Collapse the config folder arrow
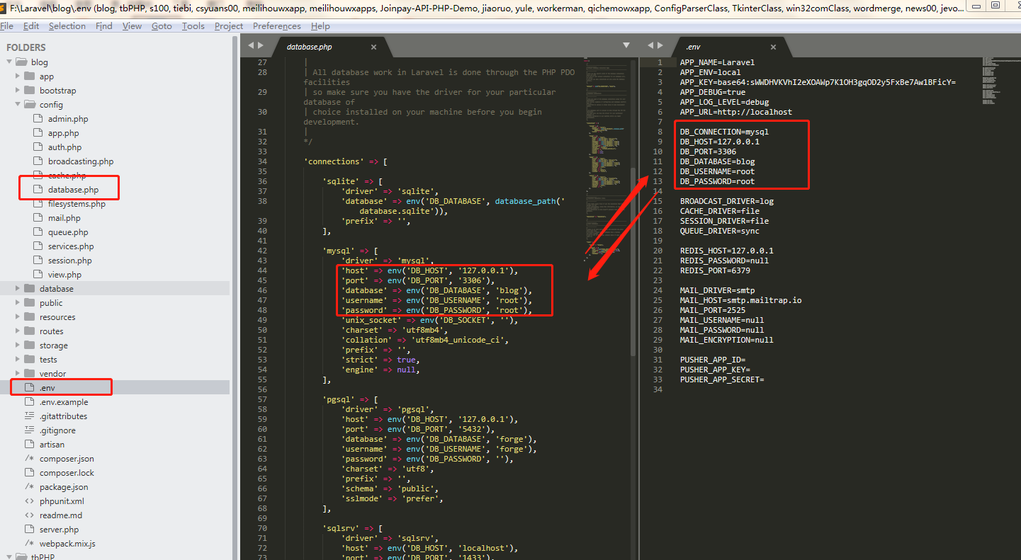Image resolution: width=1021 pixels, height=560 pixels. 18,105
